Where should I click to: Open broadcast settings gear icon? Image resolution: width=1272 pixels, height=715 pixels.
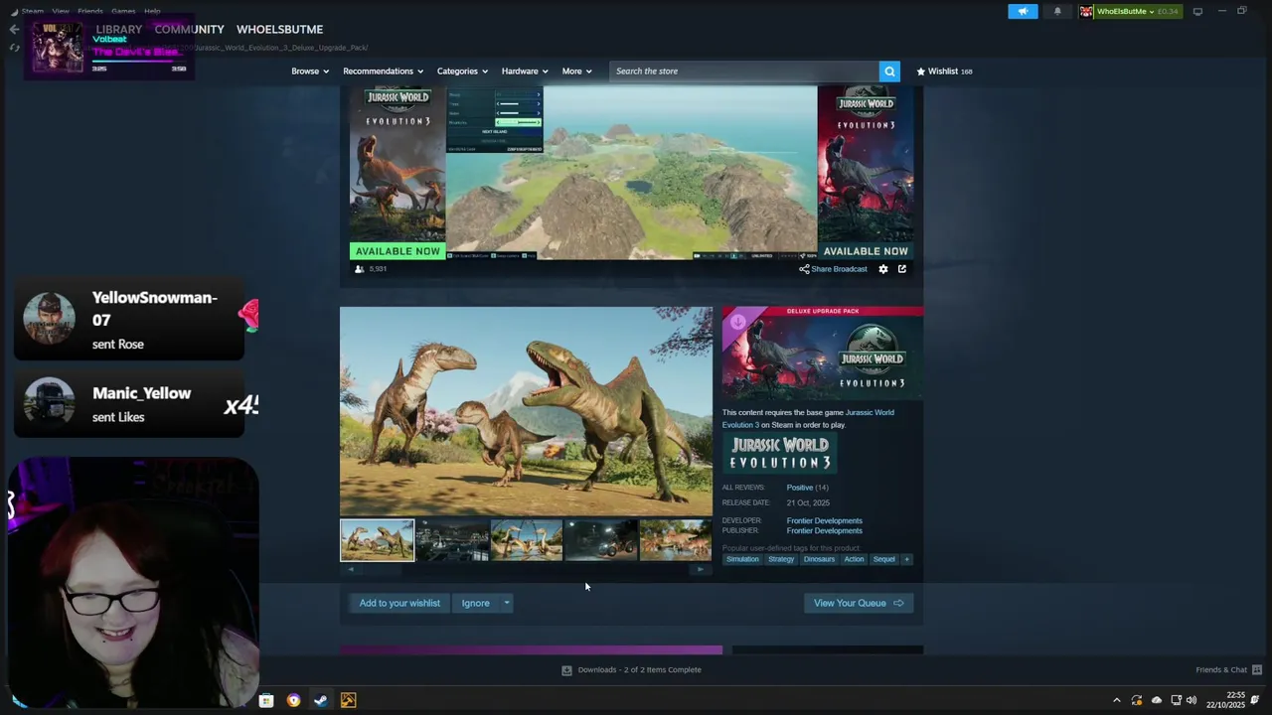click(883, 269)
